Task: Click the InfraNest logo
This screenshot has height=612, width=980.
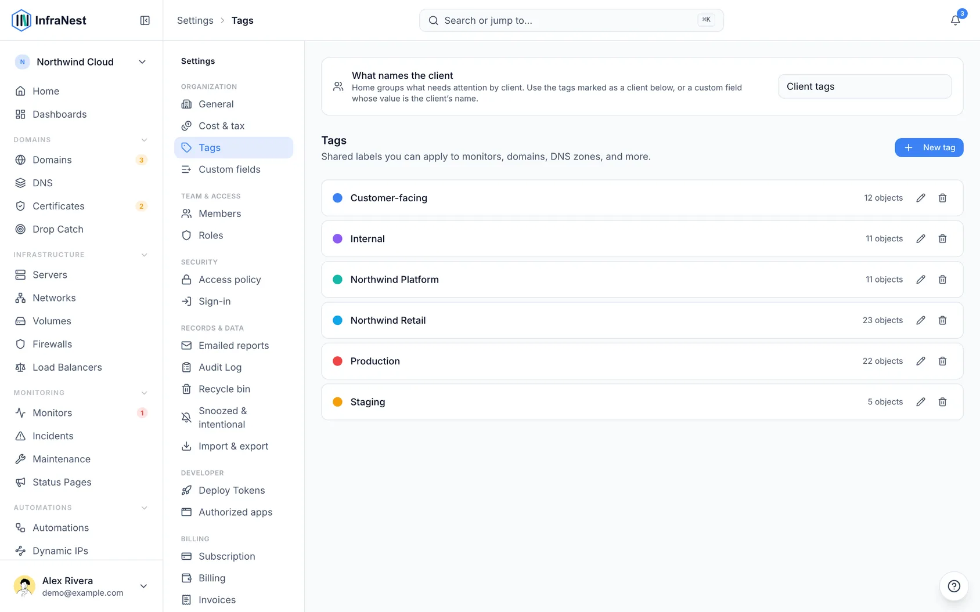Action: [49, 20]
